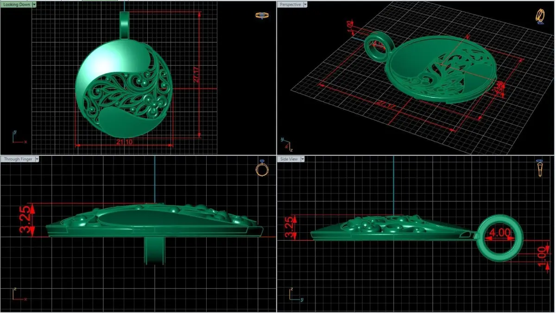Select the pendant profile in Through Finger view
Image resolution: width=556 pixels, height=313 pixels.
point(155,221)
